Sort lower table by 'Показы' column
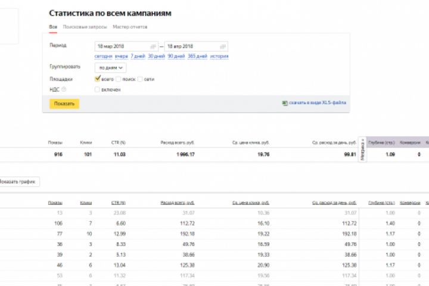 pyautogui.click(x=55, y=203)
